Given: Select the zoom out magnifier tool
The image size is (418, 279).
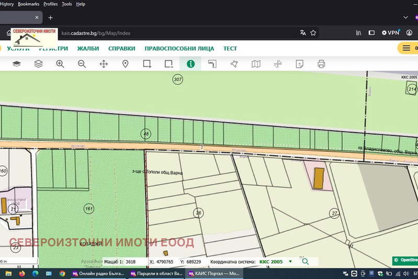Looking at the screenshot, I should [82, 64].
